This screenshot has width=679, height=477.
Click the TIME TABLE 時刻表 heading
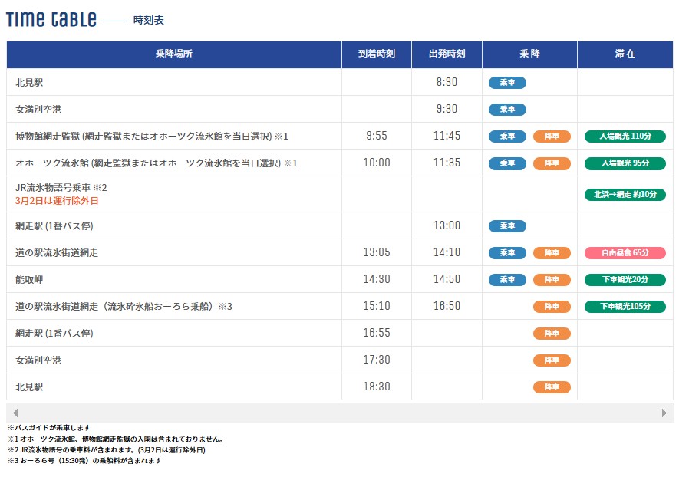click(84, 20)
